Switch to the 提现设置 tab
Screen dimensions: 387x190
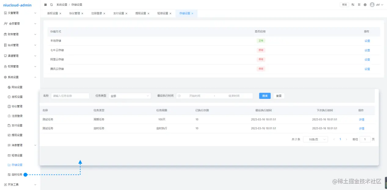click(x=141, y=13)
